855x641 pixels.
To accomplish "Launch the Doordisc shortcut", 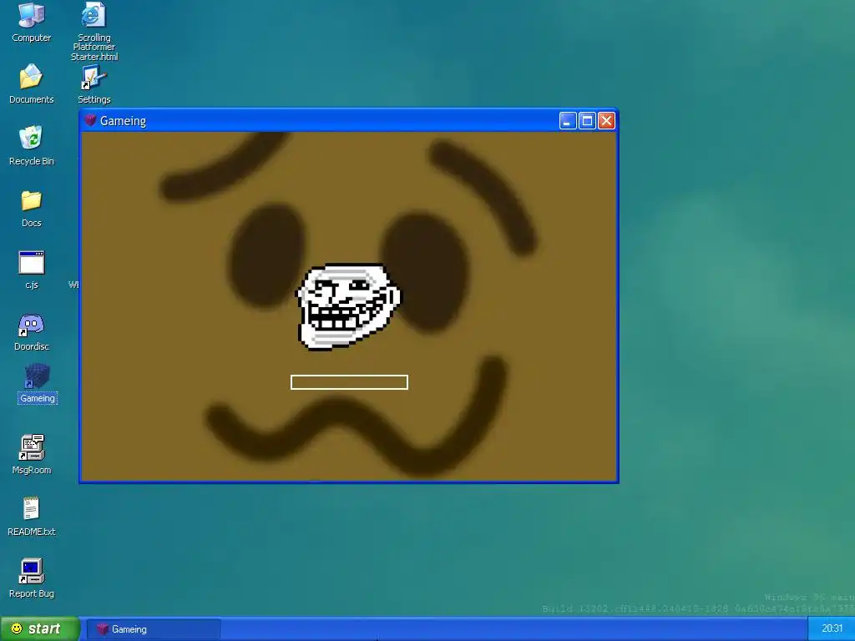I will point(31,331).
